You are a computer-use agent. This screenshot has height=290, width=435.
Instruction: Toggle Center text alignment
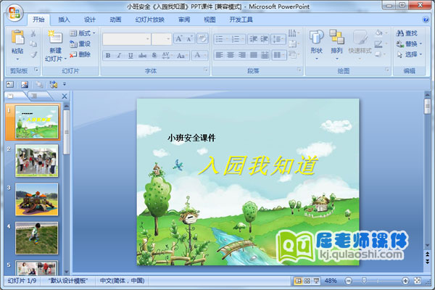pyautogui.click(x=231, y=55)
